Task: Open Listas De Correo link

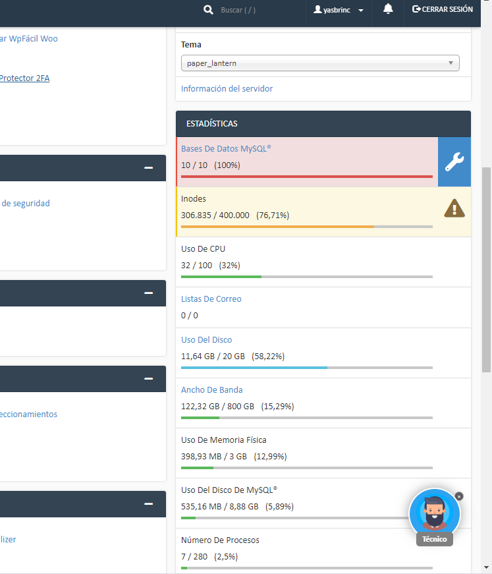Action: [x=211, y=299]
